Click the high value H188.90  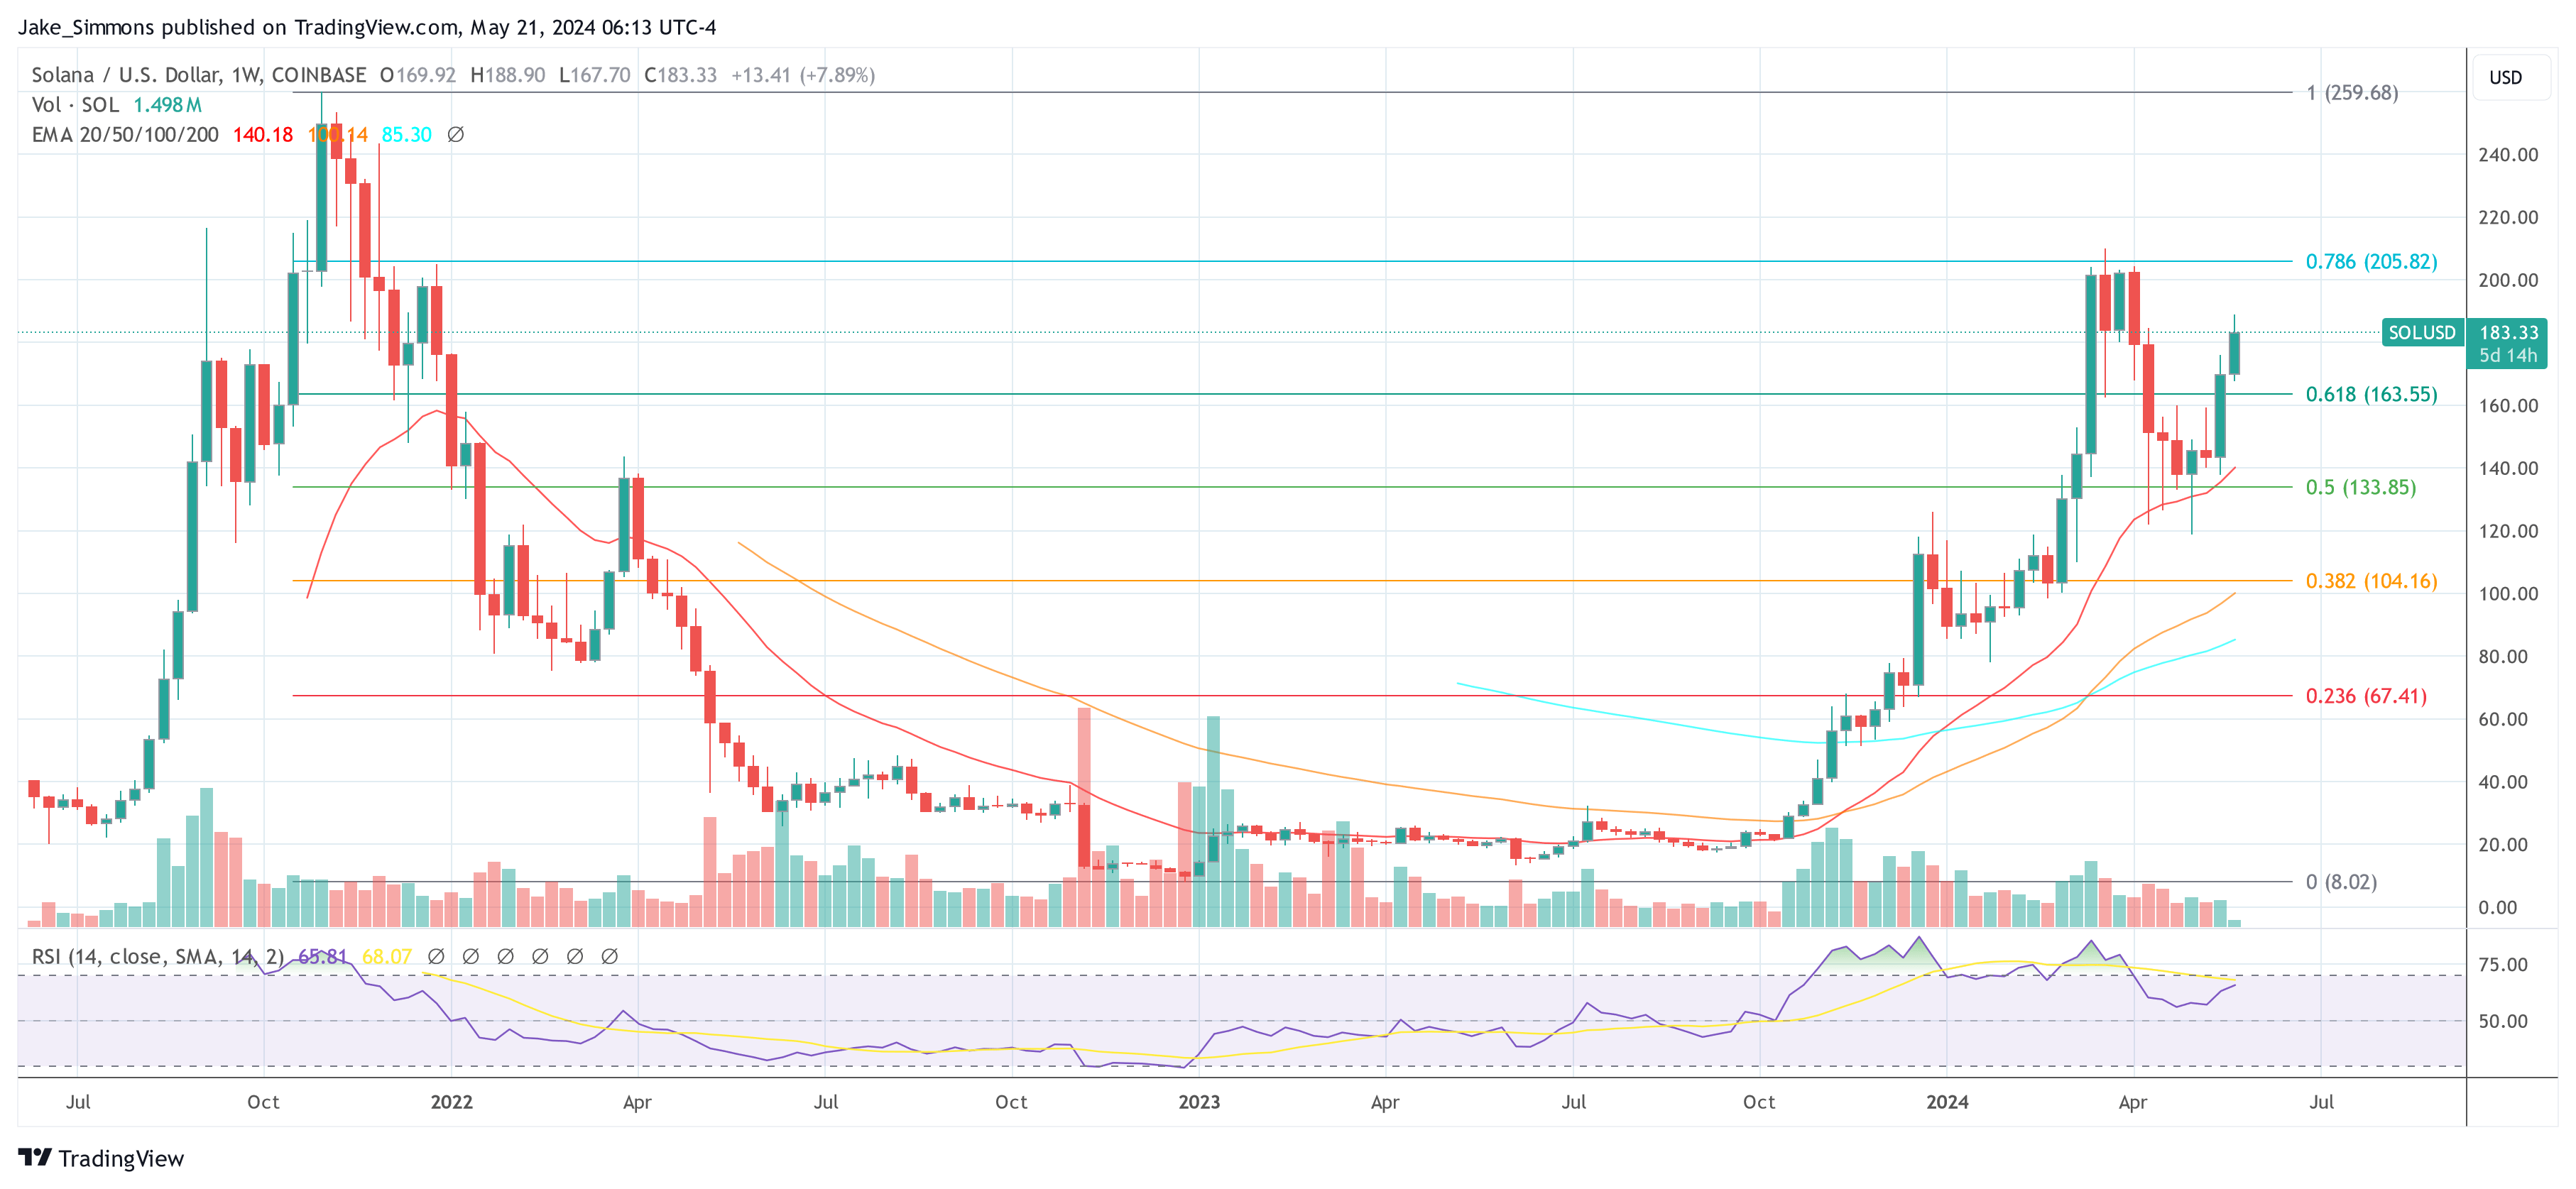click(507, 75)
